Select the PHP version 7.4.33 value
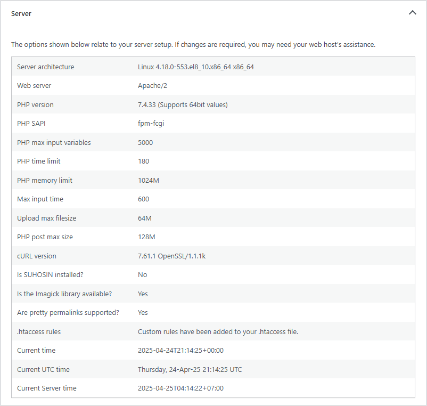 183,105
